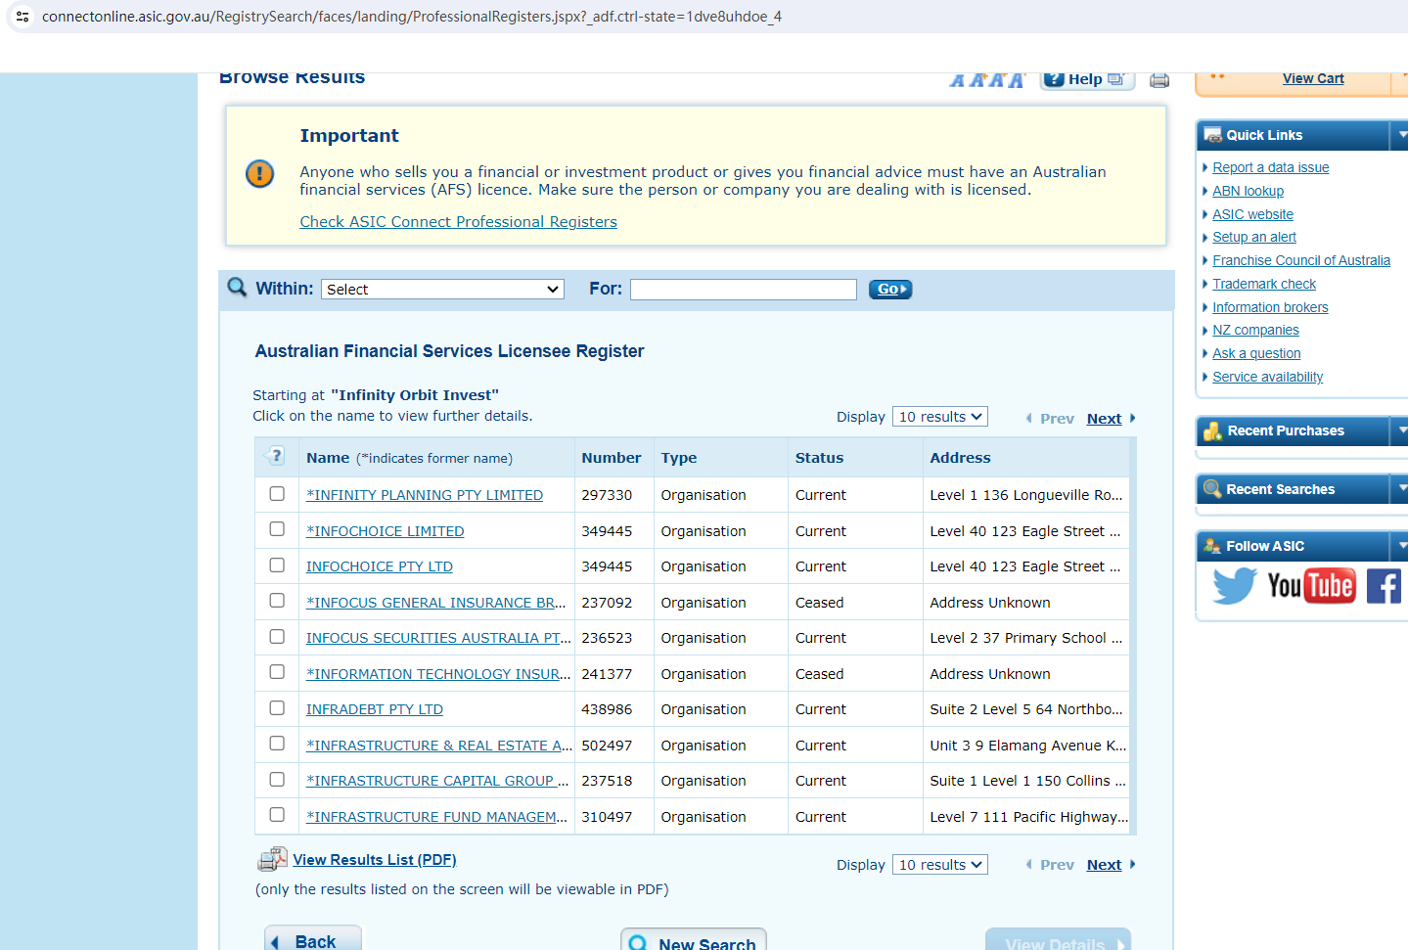
Task: Open ASIC's YouTube channel icon
Action: (1311, 586)
